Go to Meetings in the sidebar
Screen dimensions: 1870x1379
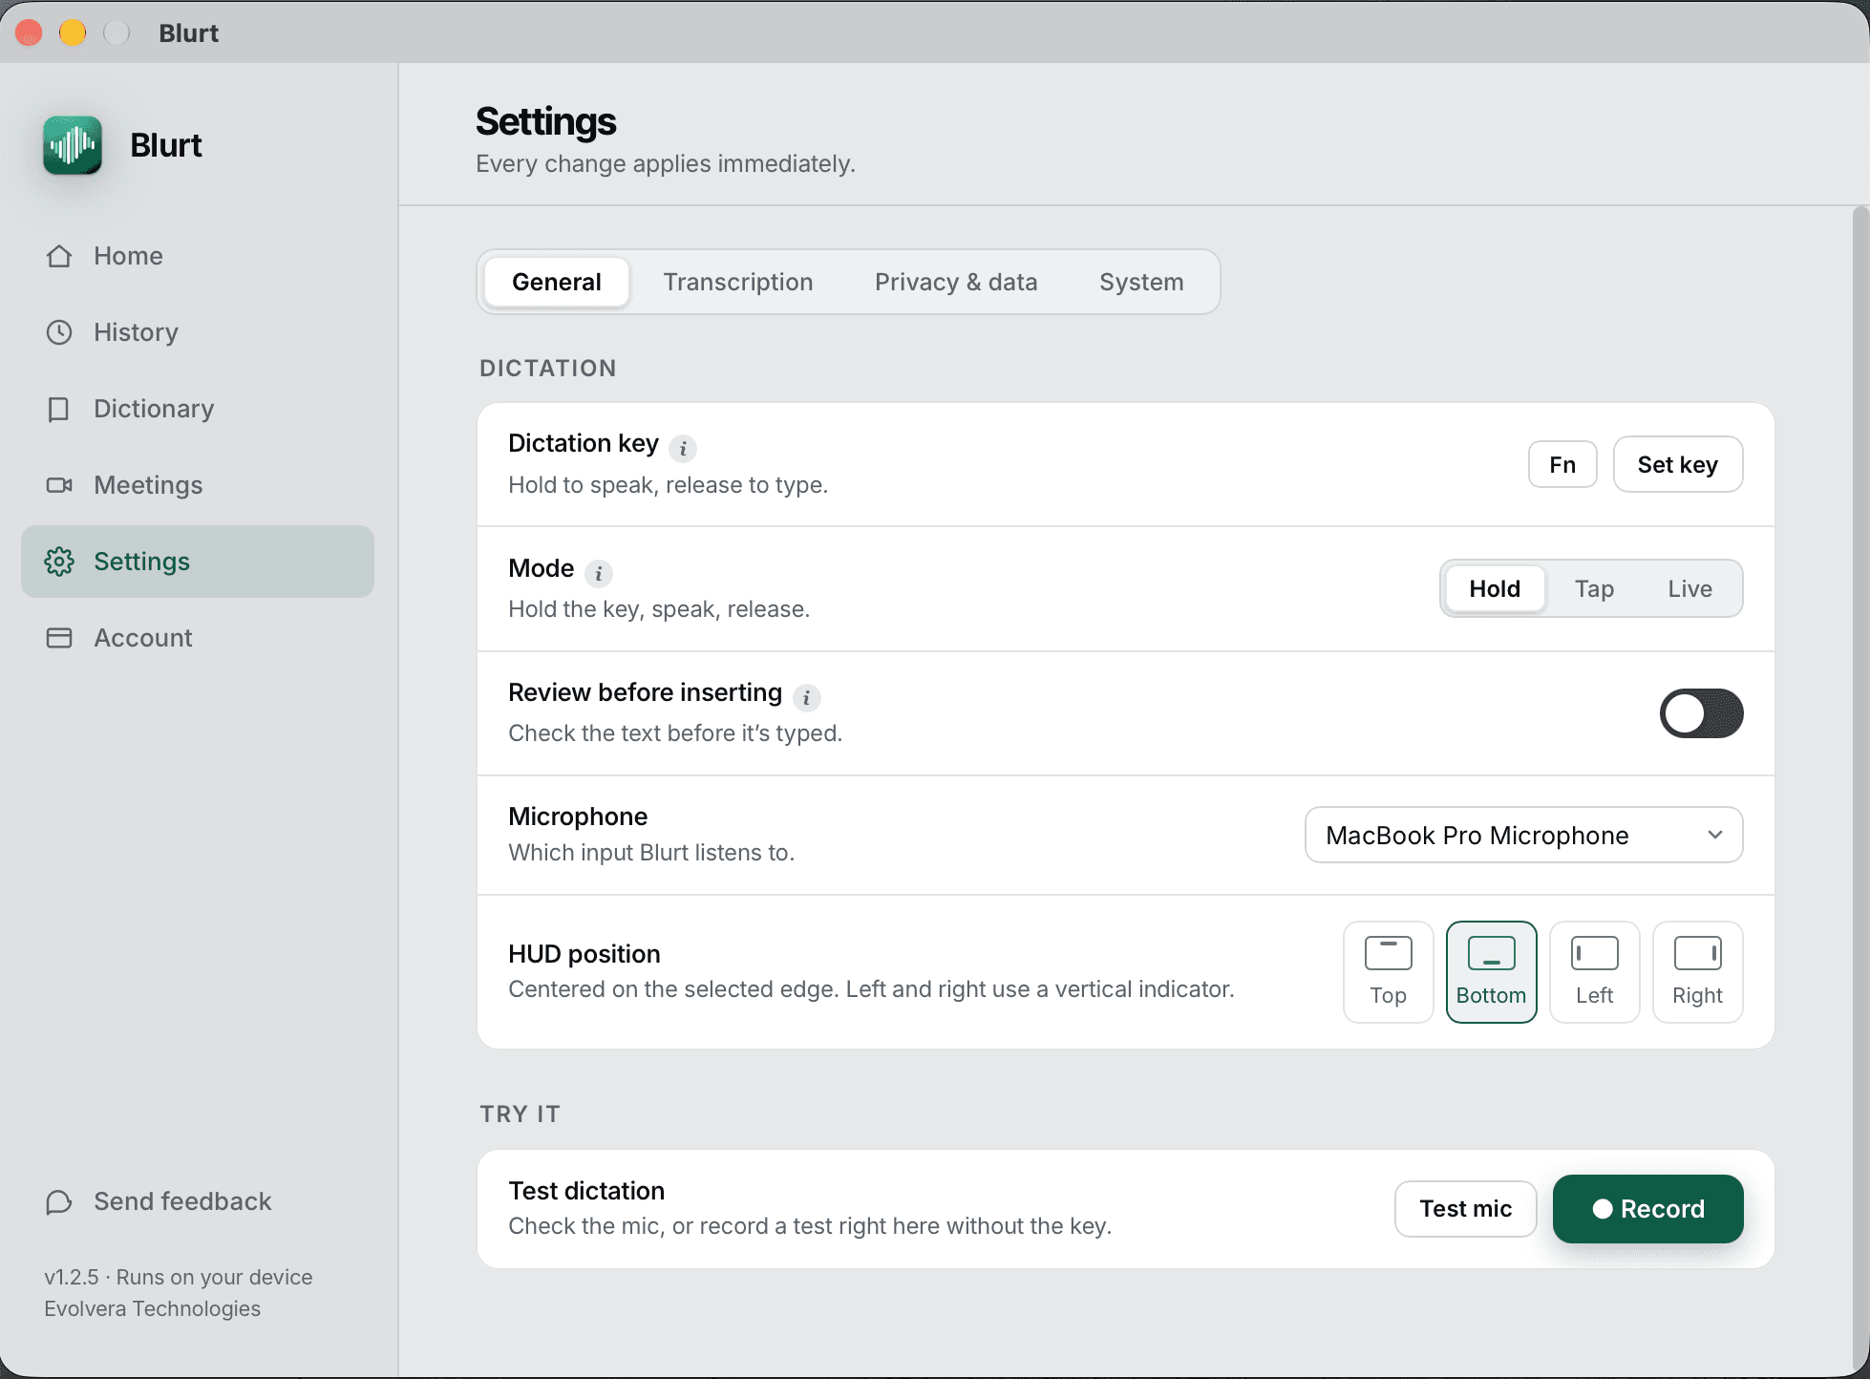pyautogui.click(x=148, y=485)
